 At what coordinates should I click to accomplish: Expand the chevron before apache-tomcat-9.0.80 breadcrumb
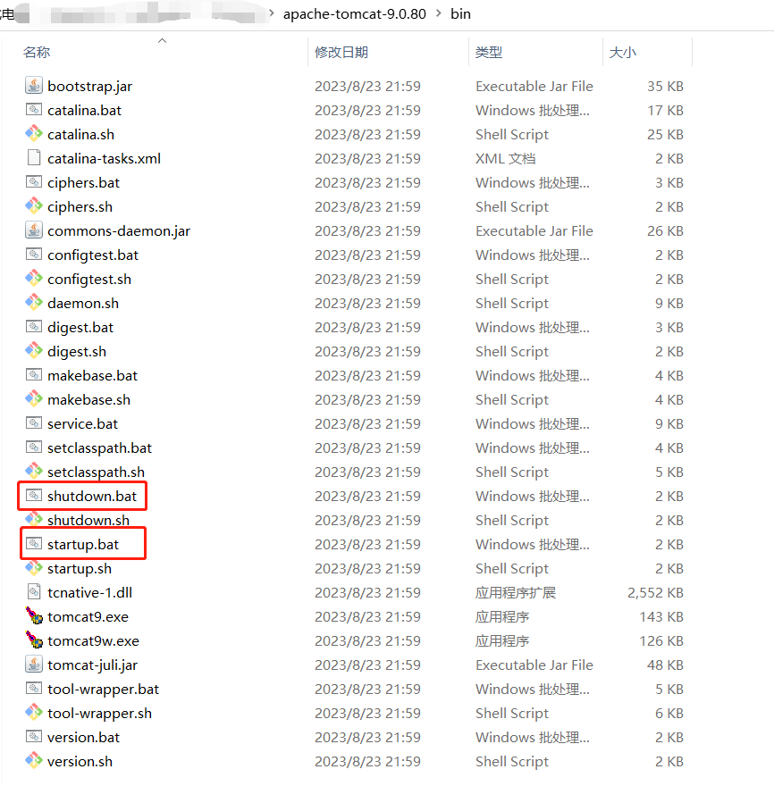272,13
